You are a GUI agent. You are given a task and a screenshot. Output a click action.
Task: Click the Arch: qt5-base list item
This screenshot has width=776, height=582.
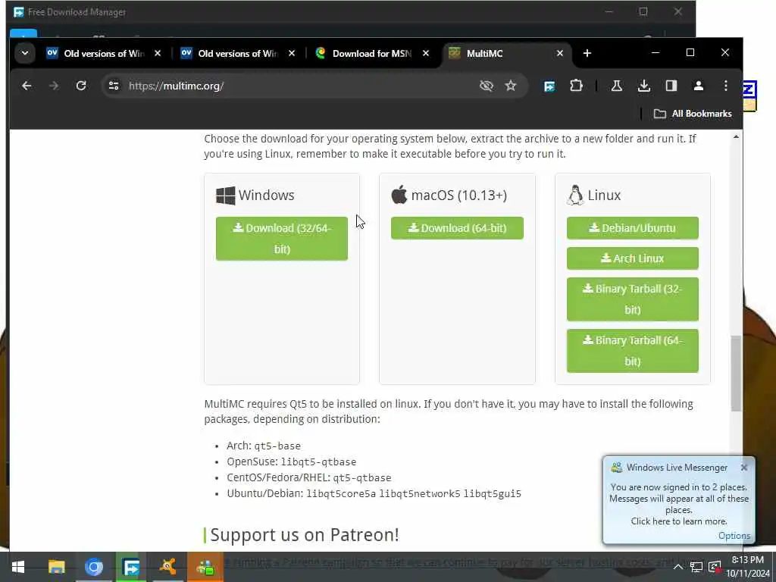coord(264,446)
